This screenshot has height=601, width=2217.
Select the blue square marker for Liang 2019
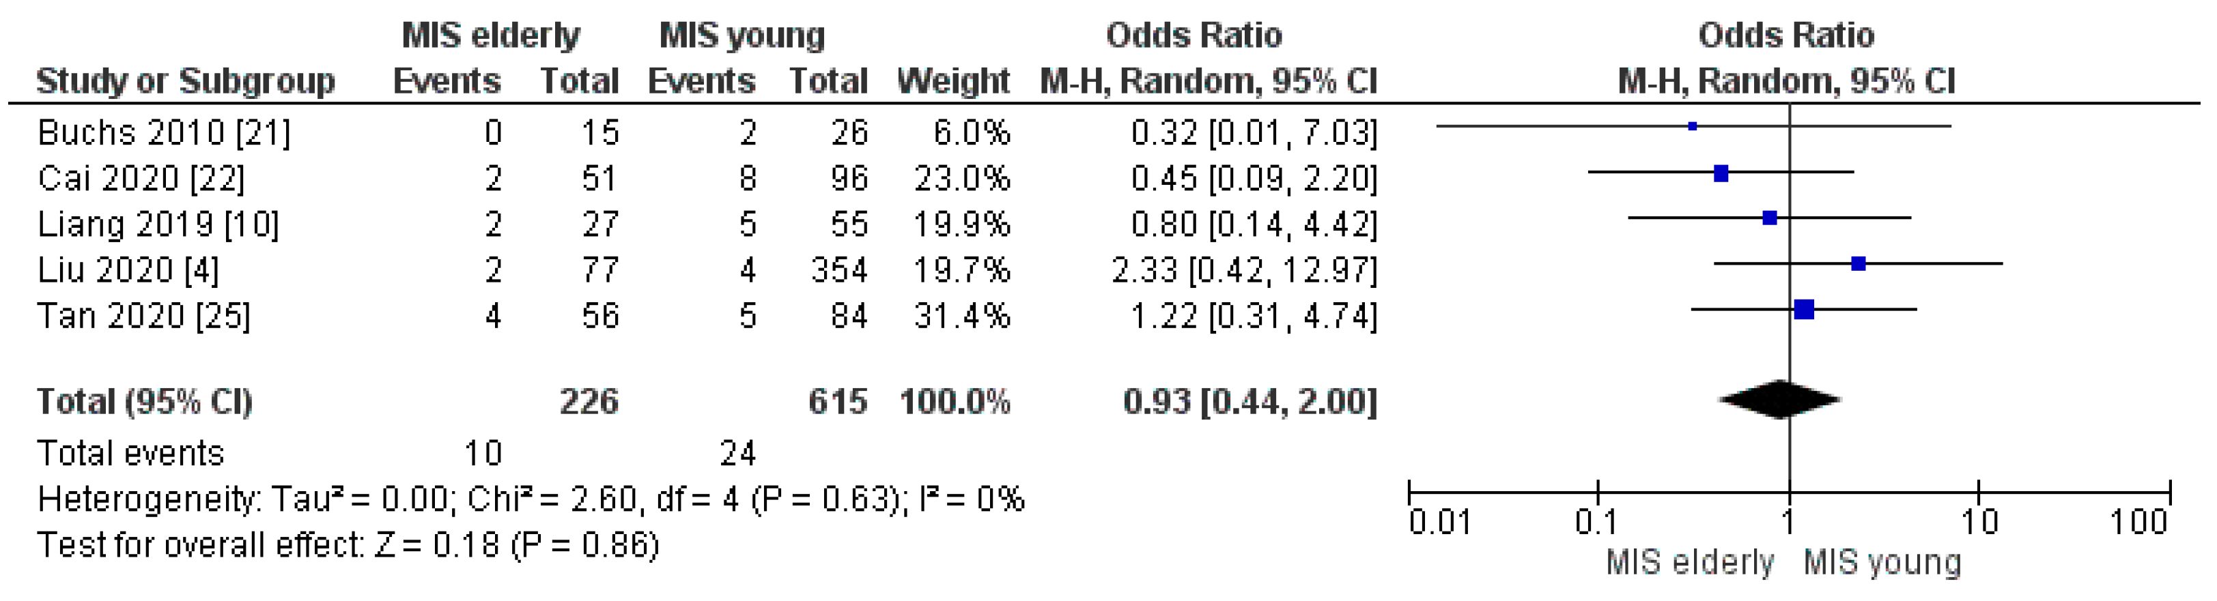point(1770,218)
